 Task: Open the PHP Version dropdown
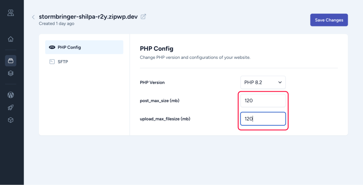click(263, 82)
